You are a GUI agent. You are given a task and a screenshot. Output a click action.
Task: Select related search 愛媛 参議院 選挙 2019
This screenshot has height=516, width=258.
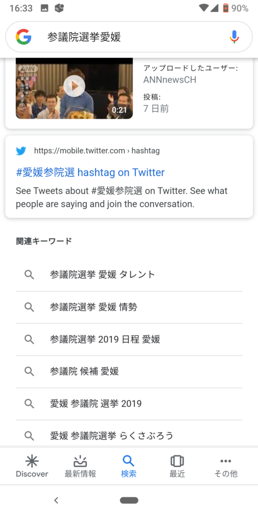coord(129,404)
